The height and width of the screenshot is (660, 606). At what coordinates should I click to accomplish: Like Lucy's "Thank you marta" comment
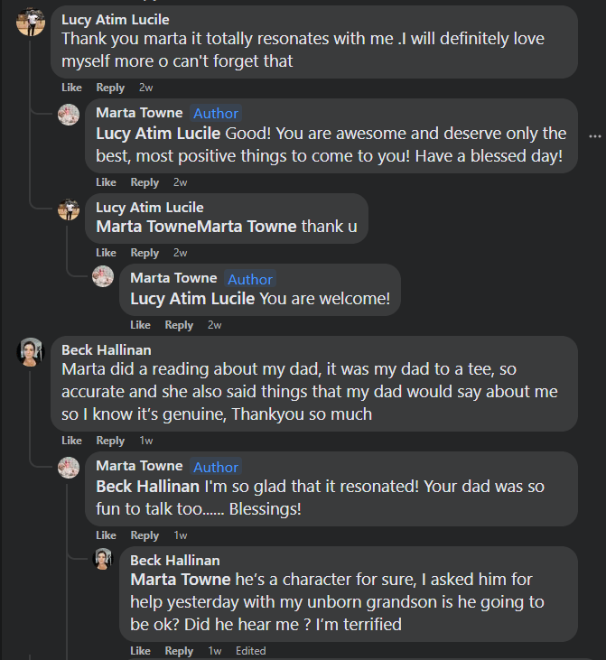[71, 88]
